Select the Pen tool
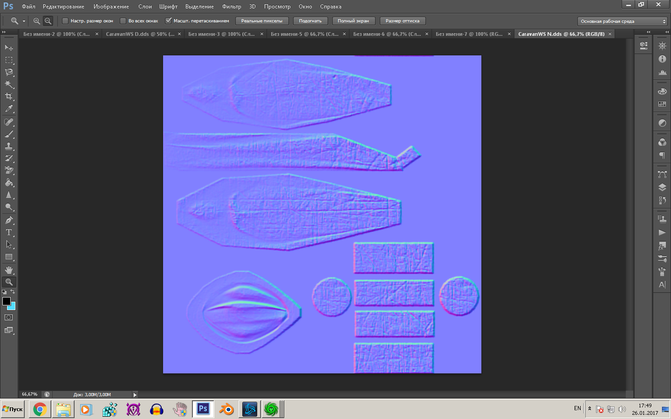Screen dimensions: 671x419 coord(9,220)
